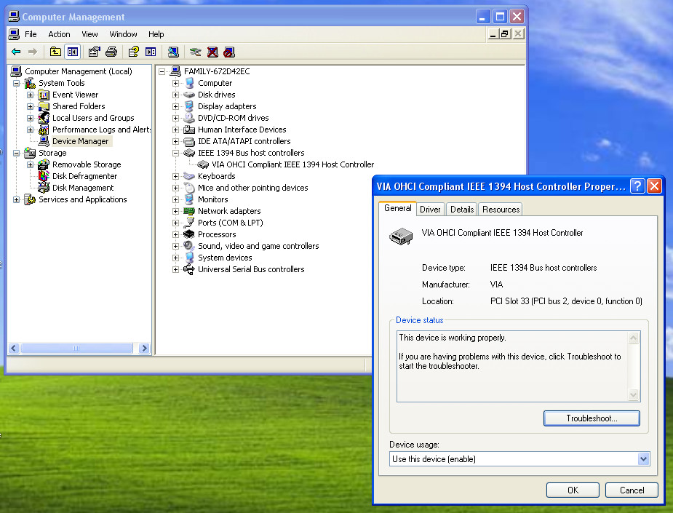The image size is (673, 513).
Task: Select Disk Management in the tree
Action: [83, 188]
